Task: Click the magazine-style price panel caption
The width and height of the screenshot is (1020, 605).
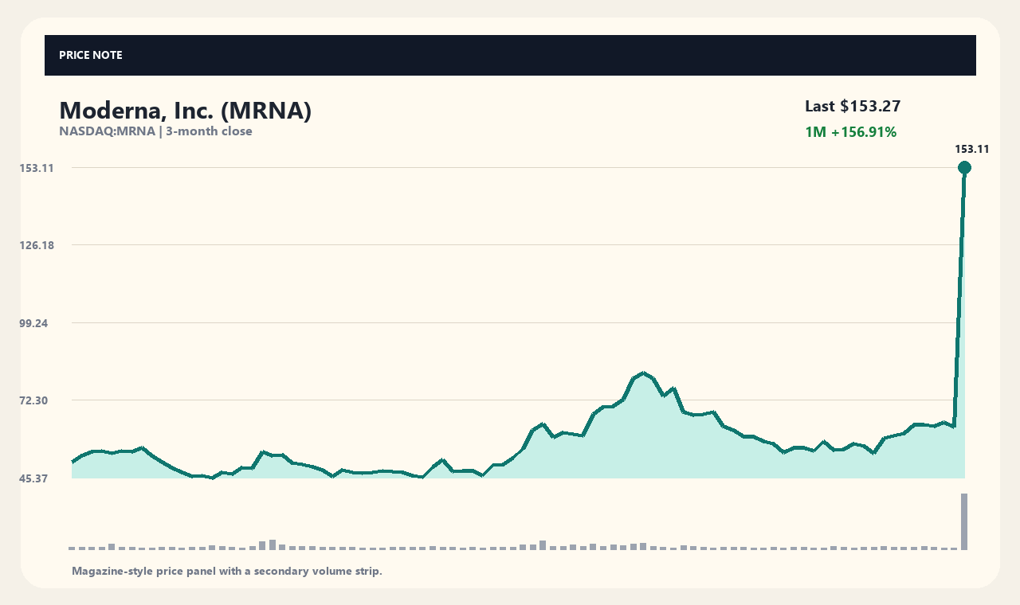Action: click(227, 571)
